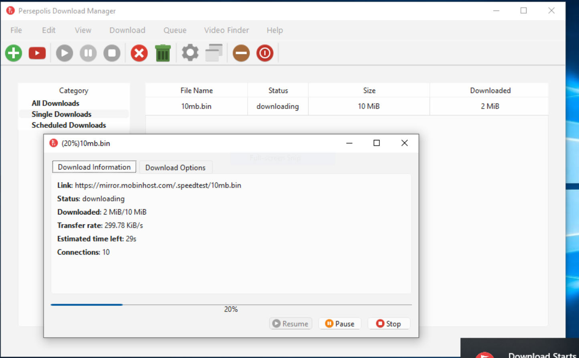Click the Downloaded: 2 MiB/10 MiB text
Viewport: 579px width, 358px height.
click(102, 212)
